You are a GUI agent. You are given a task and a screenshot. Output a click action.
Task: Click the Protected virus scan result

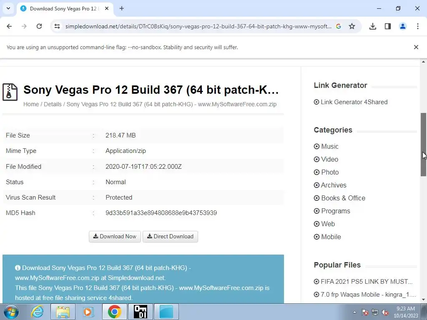[x=119, y=197]
